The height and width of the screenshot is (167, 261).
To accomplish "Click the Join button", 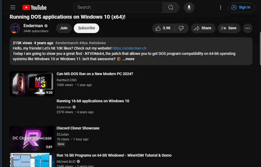I will click(x=64, y=28).
